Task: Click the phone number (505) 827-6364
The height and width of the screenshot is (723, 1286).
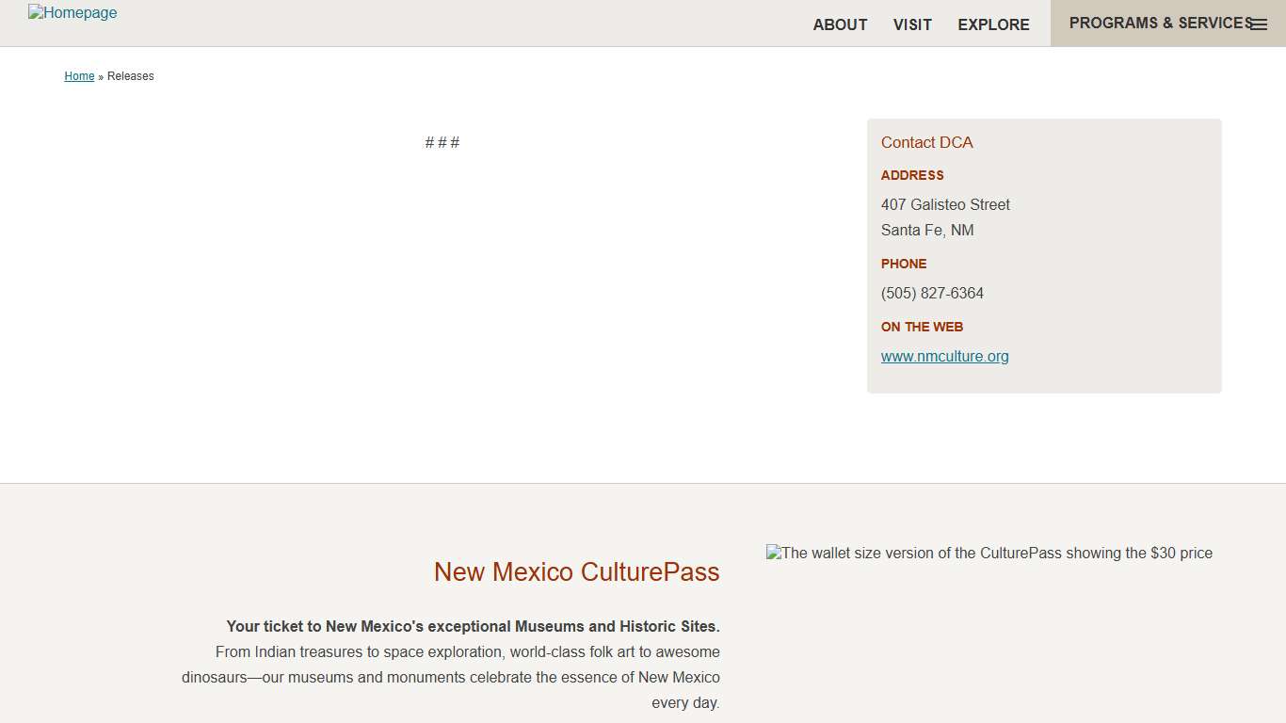Action: click(932, 293)
